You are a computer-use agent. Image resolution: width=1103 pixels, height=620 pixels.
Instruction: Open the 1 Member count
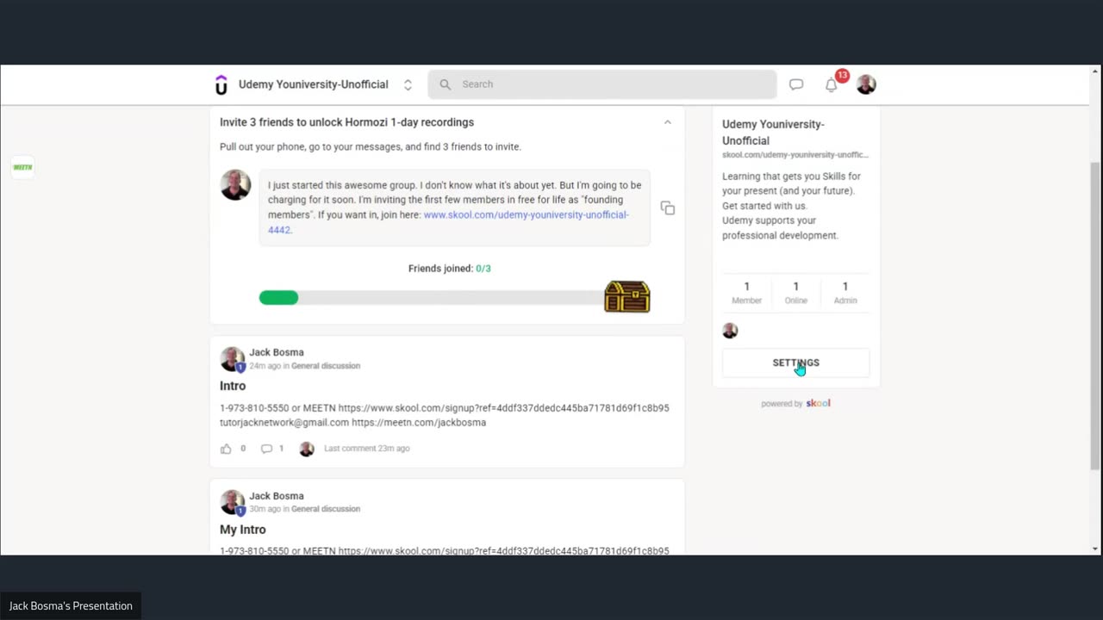(746, 293)
